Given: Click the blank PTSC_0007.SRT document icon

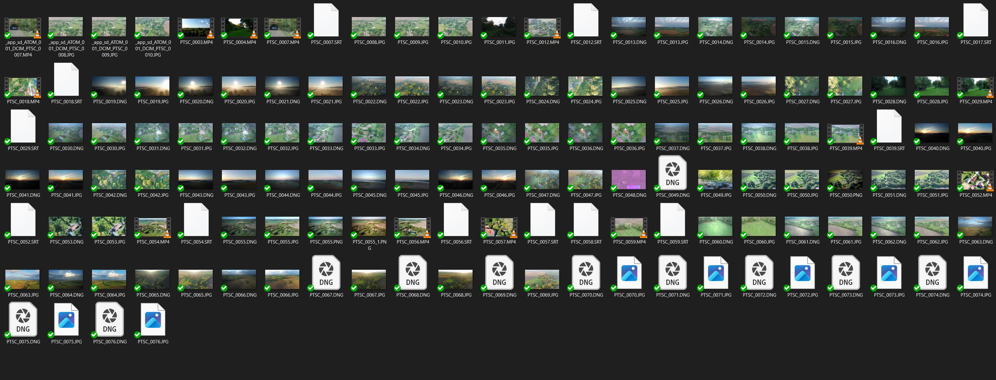Looking at the screenshot, I should pos(326,20).
